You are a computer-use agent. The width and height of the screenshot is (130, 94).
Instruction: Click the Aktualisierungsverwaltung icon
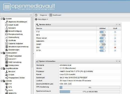[6, 47]
